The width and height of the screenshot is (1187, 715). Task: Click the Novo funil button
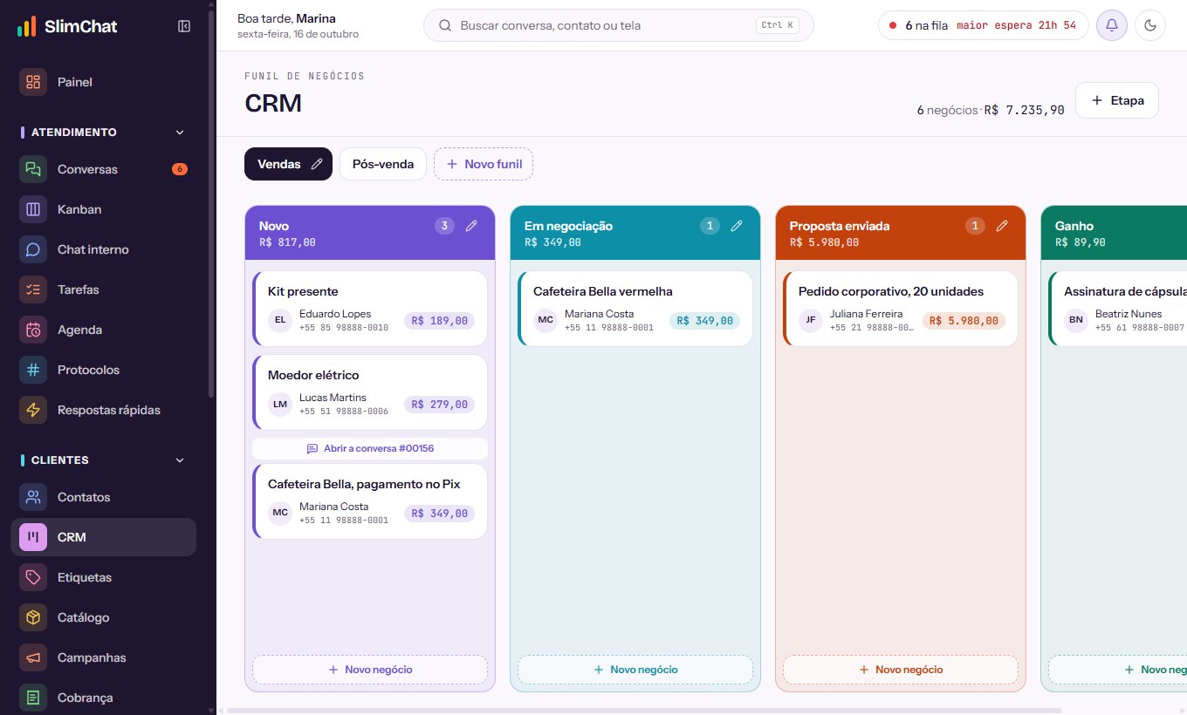(x=484, y=164)
